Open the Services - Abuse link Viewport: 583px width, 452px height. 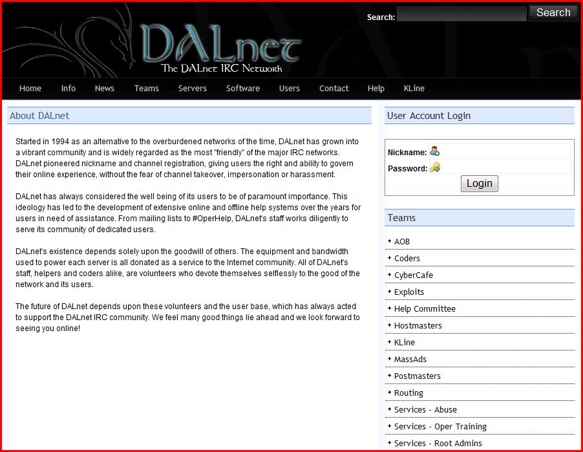click(x=425, y=409)
